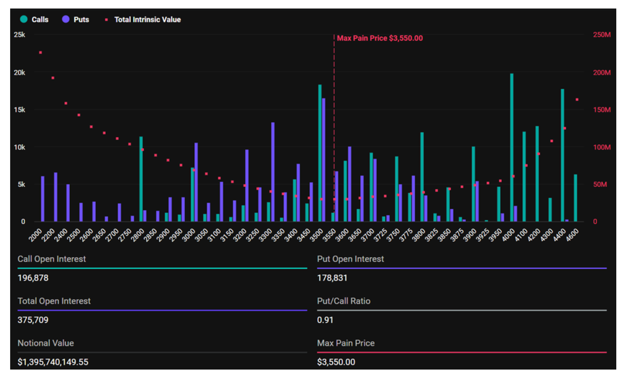Screen dimensions: 624x374
Task: Select the Call Open Interest heading
Action: click(x=52, y=259)
